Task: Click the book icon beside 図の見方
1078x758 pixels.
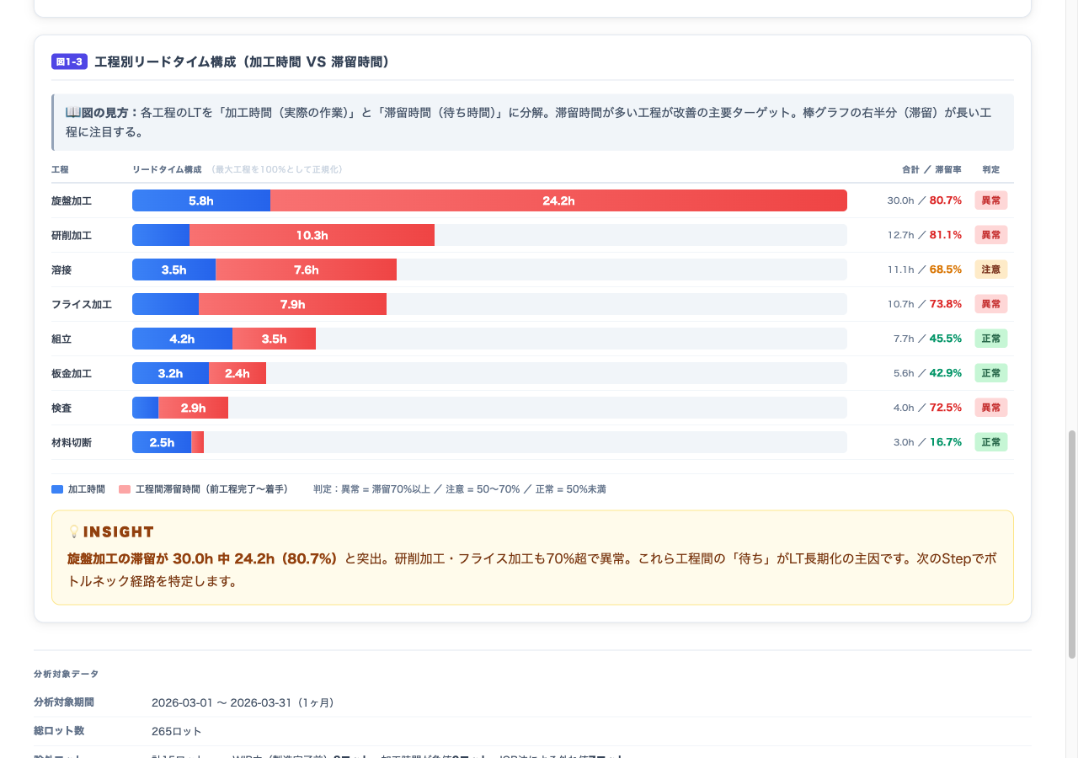Action: [72, 112]
